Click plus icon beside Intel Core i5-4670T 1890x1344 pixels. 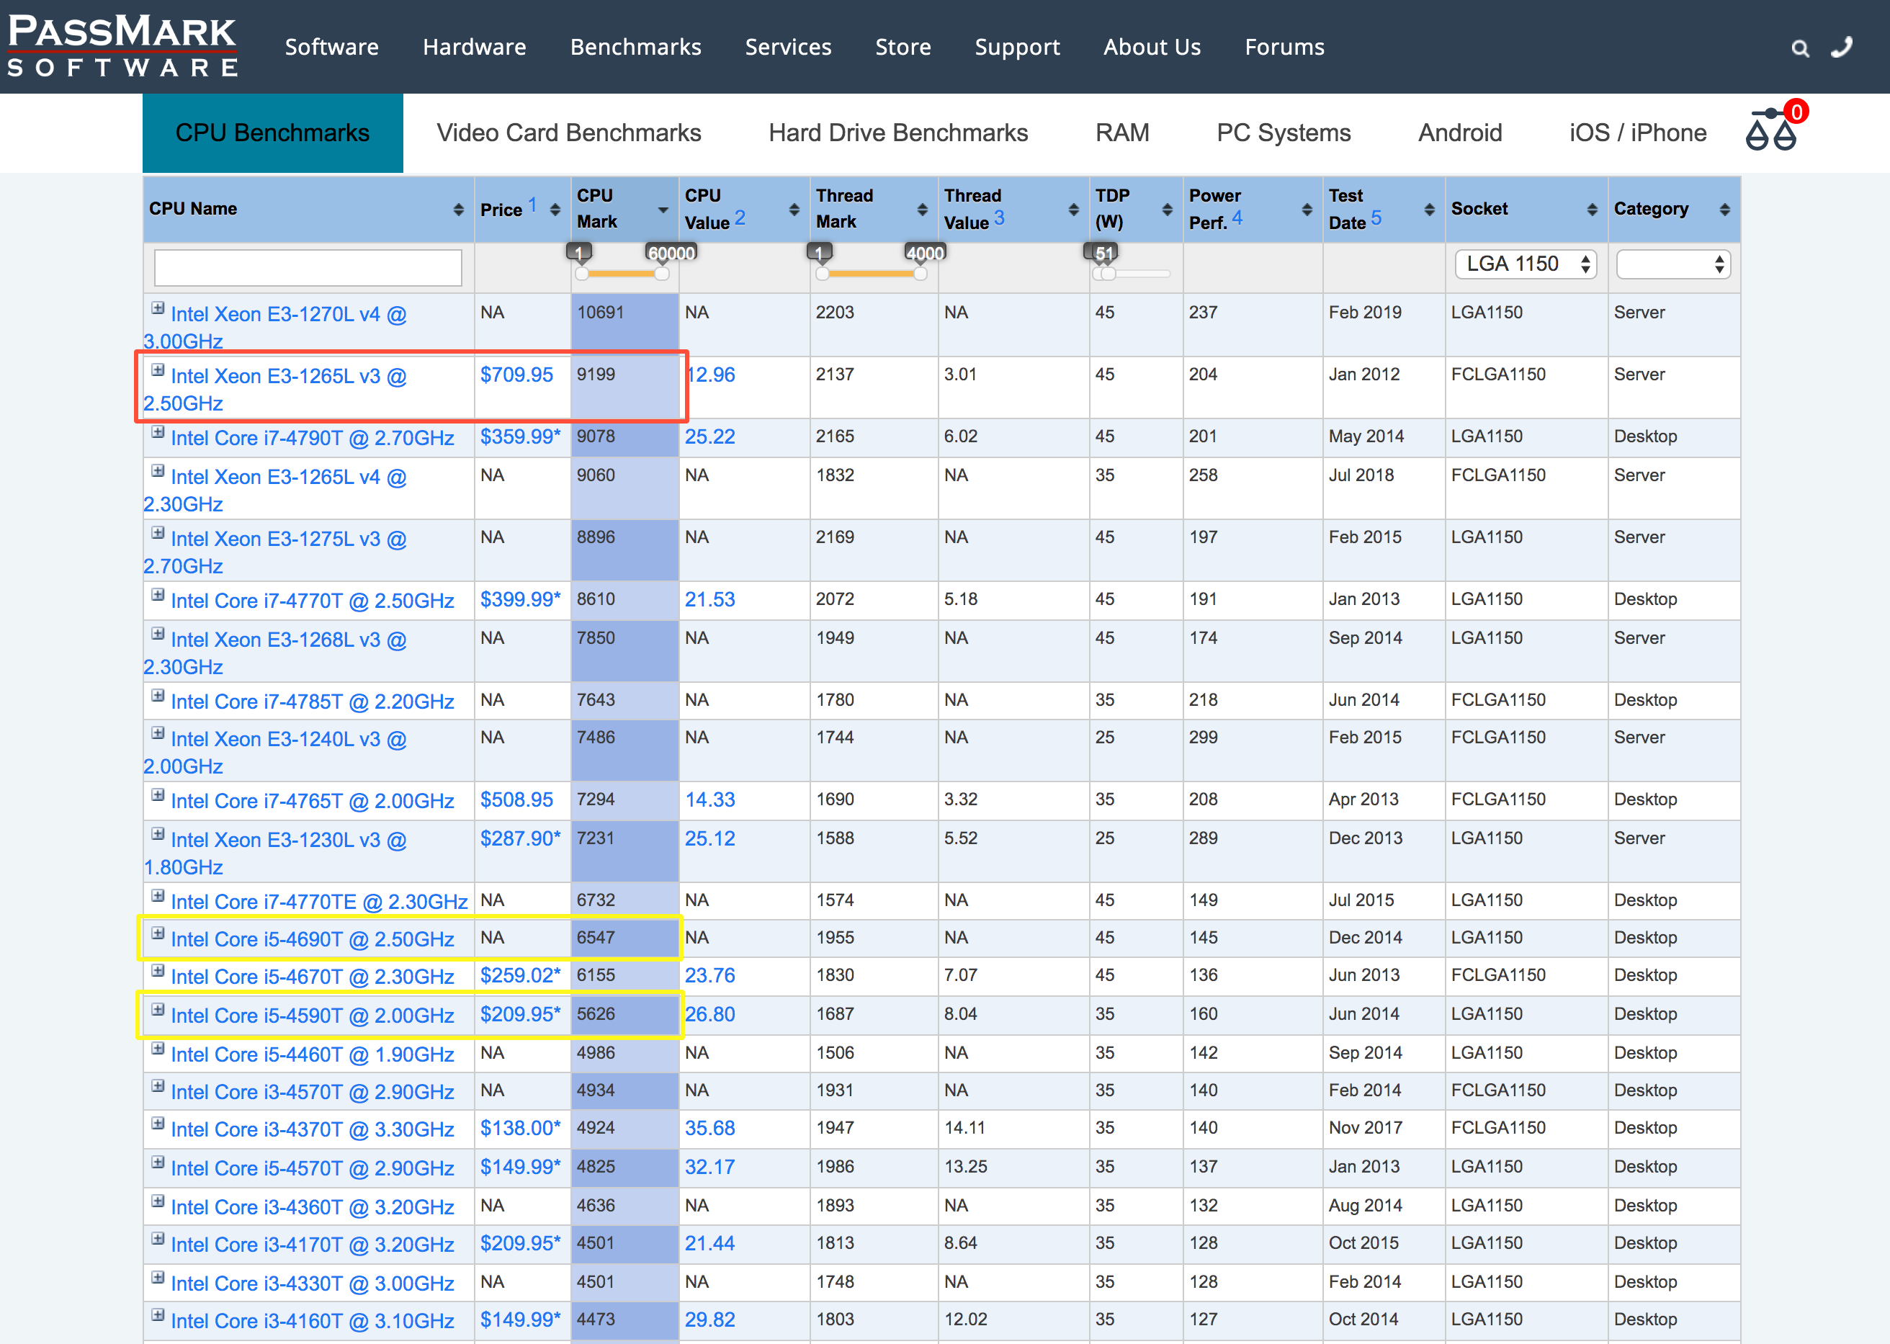point(158,971)
